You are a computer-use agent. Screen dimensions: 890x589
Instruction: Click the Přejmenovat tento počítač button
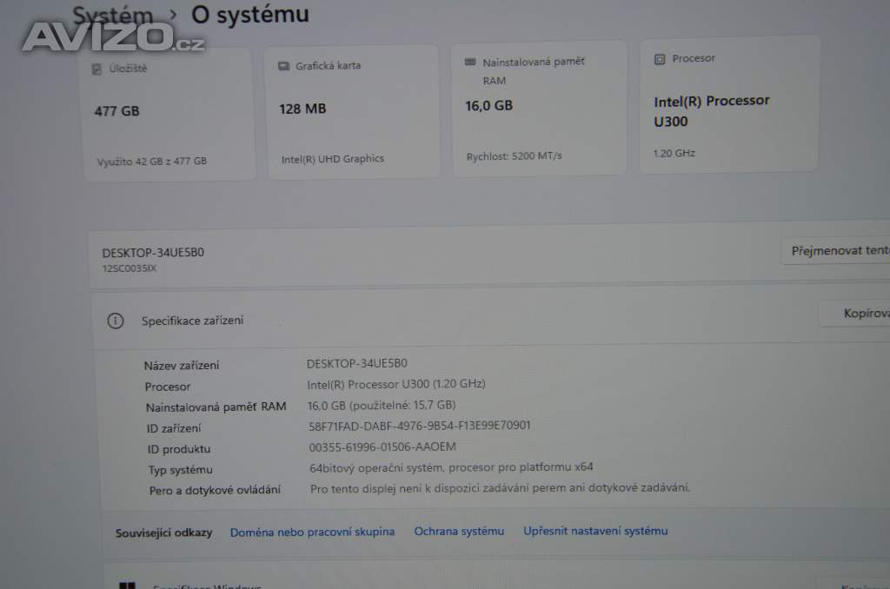coord(835,250)
